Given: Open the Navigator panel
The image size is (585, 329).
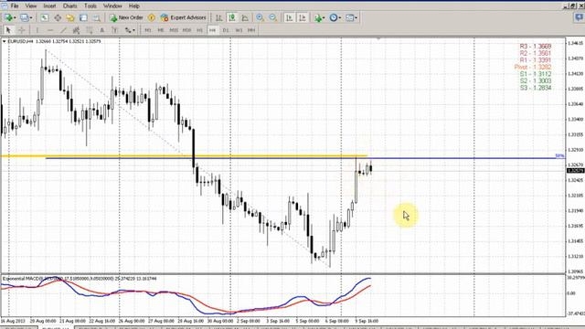Looking at the screenshot, I should click(x=70, y=17).
